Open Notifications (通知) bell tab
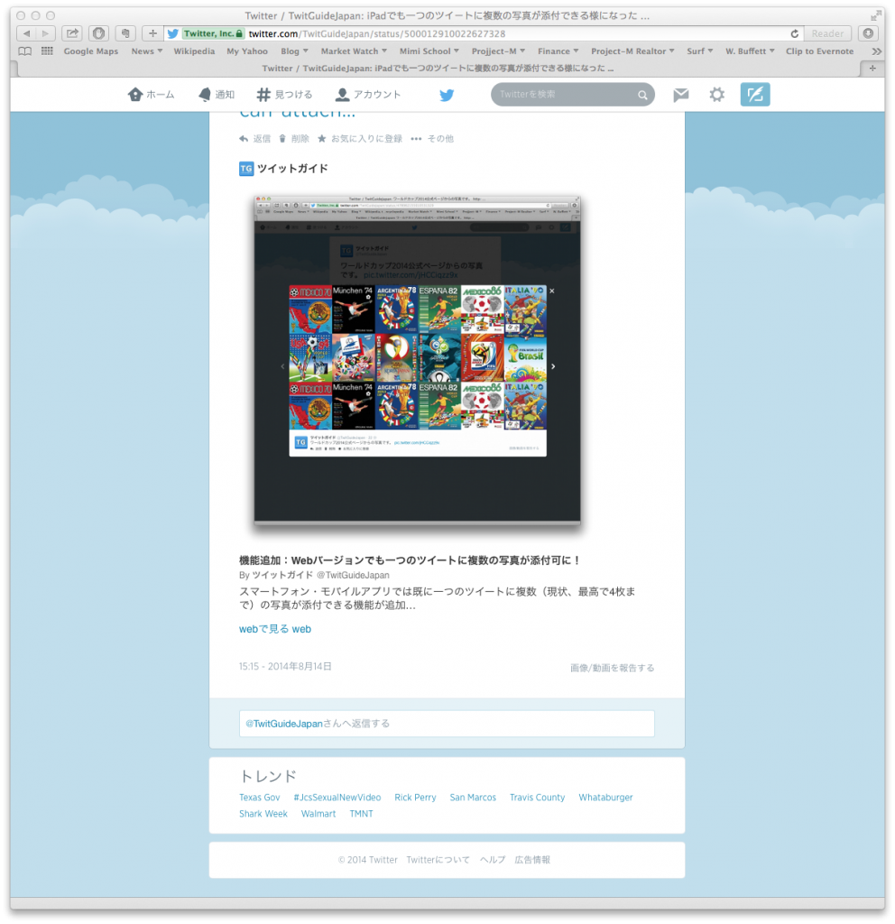This screenshot has width=895, height=924. point(217,94)
